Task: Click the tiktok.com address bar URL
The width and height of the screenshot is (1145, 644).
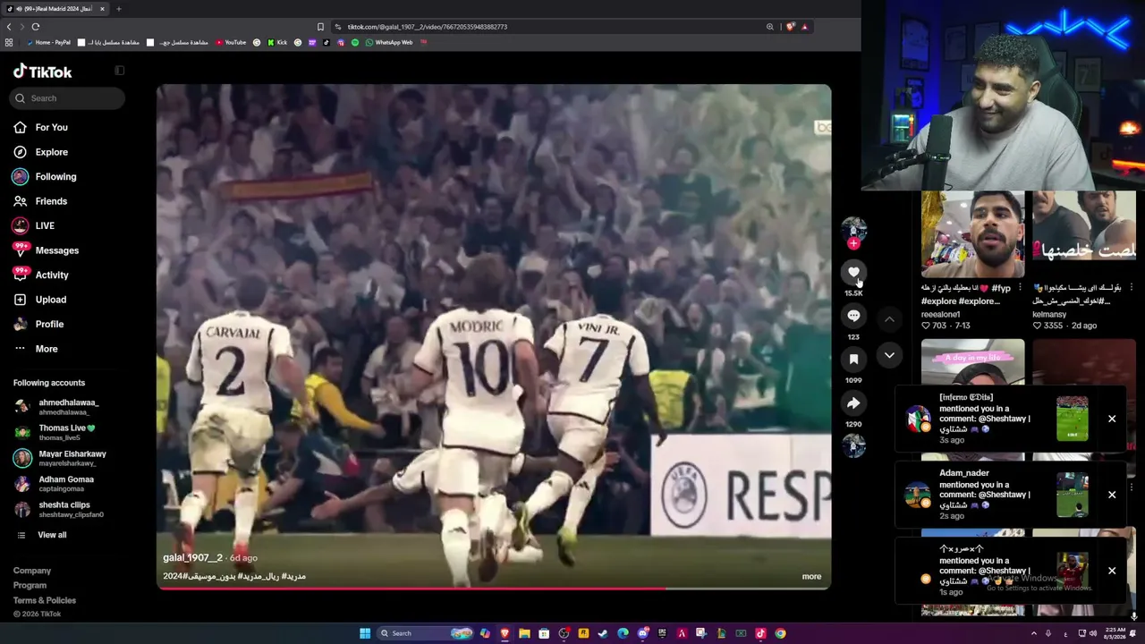Action: pos(428,27)
